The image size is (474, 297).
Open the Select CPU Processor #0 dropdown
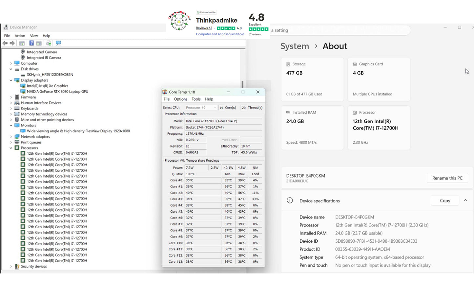pos(201,108)
